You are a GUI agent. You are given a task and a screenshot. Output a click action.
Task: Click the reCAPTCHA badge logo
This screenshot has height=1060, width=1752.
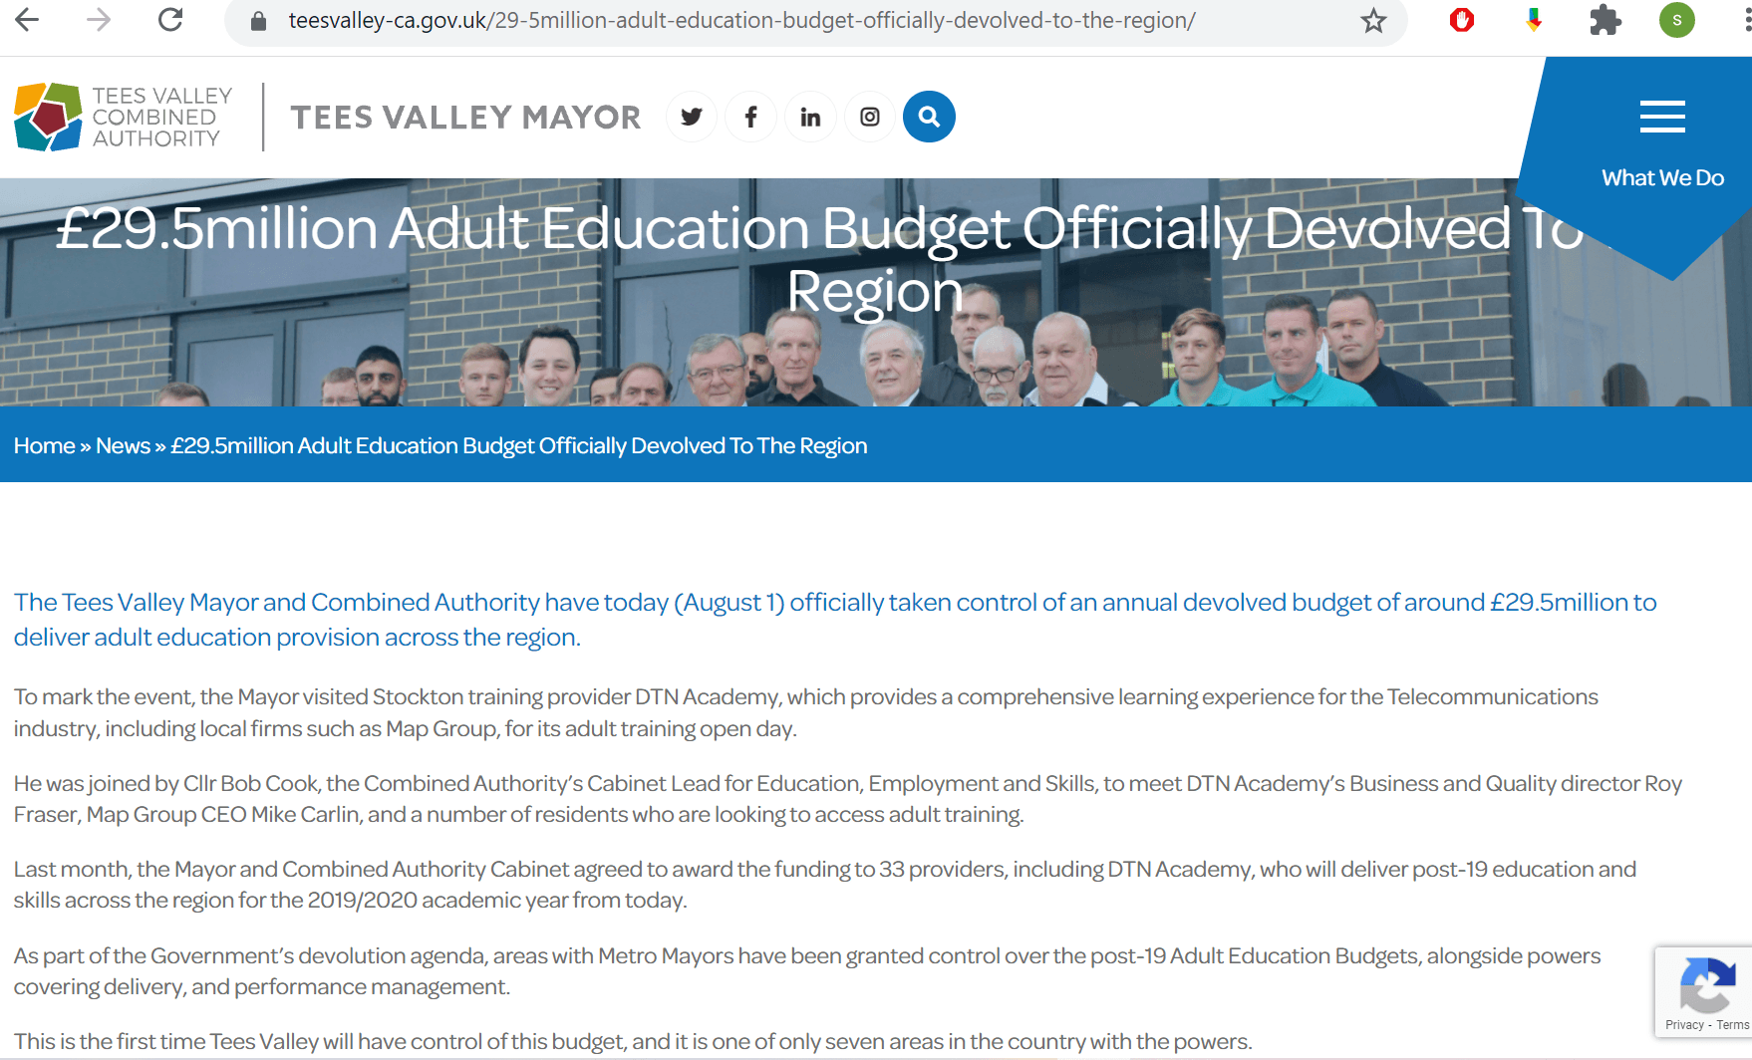(1707, 984)
